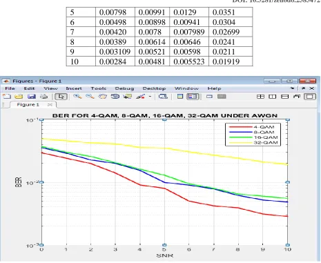Choose the top/bottom split layout icon

[x=285, y=97]
